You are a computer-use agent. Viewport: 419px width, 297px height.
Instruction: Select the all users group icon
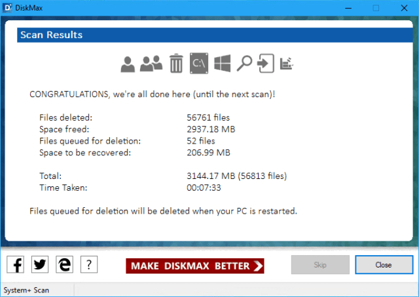pyautogui.click(x=151, y=64)
